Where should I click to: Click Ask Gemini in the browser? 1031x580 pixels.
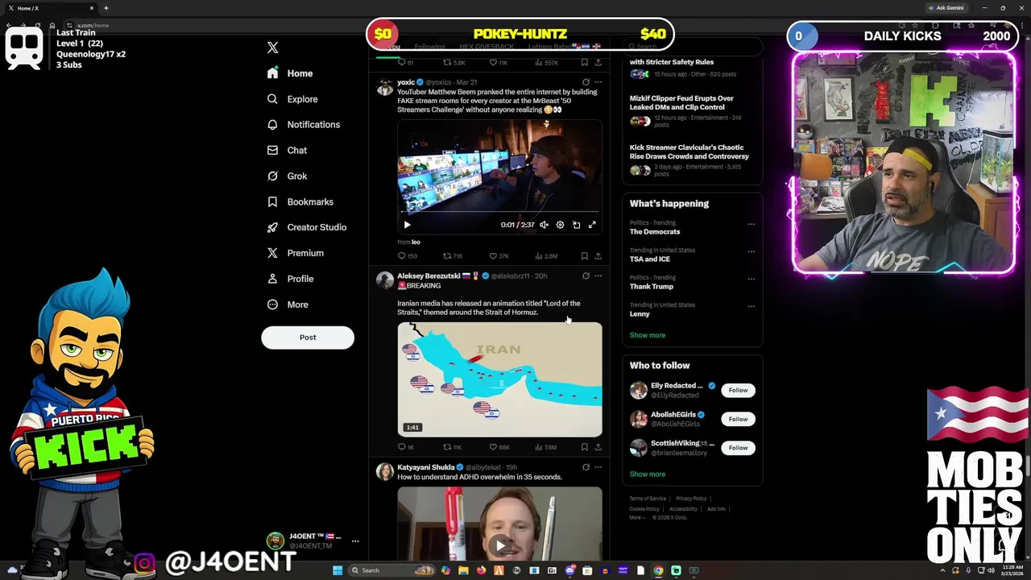(x=946, y=8)
